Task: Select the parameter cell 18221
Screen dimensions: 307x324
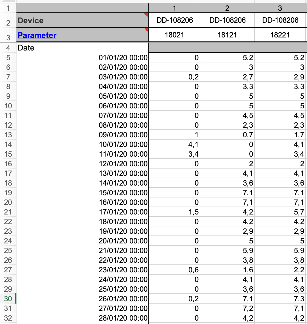Action: (280, 35)
